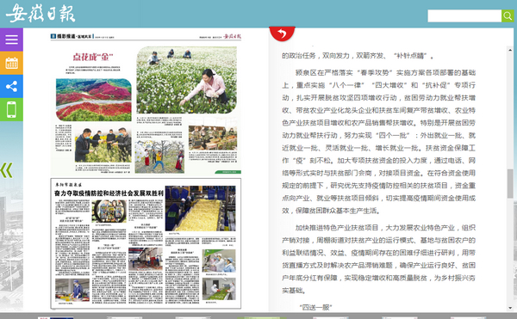This screenshot has width=517, height=319.
Task: Open the green mobile phone view
Action: pyautogui.click(x=11, y=109)
